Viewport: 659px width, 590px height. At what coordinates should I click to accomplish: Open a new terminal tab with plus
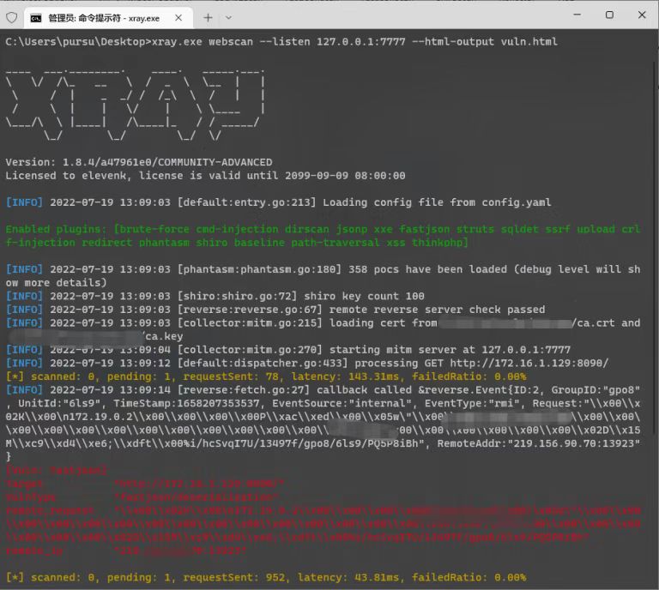click(x=208, y=18)
